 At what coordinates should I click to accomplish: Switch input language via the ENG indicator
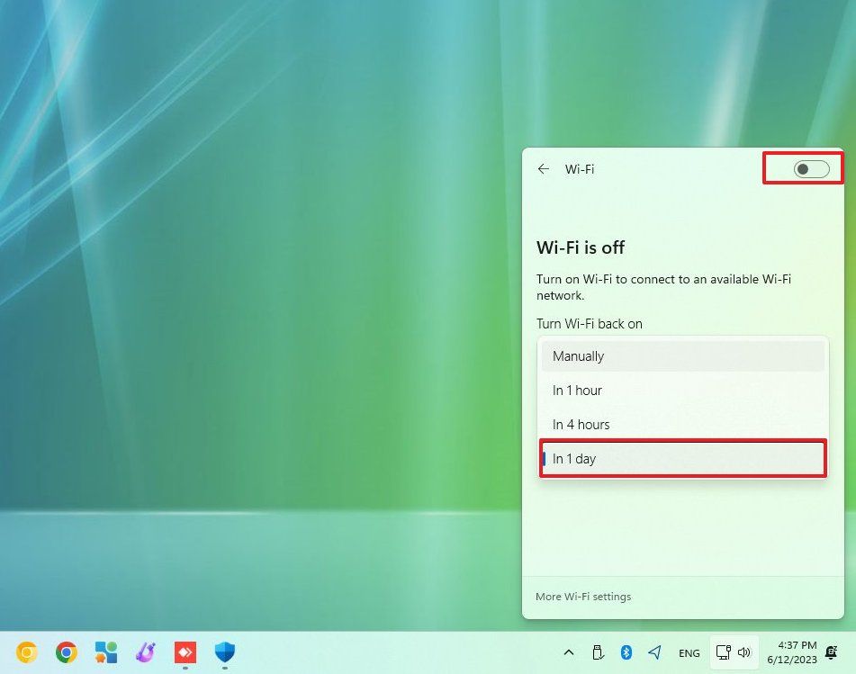coord(689,652)
